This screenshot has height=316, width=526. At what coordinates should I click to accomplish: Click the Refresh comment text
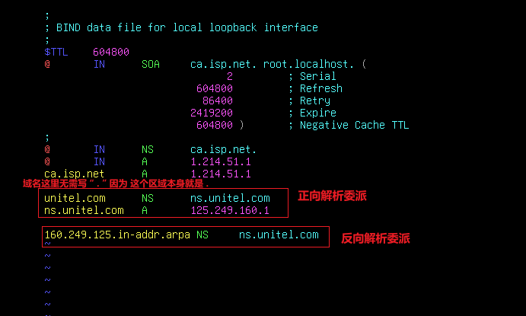coord(321,88)
